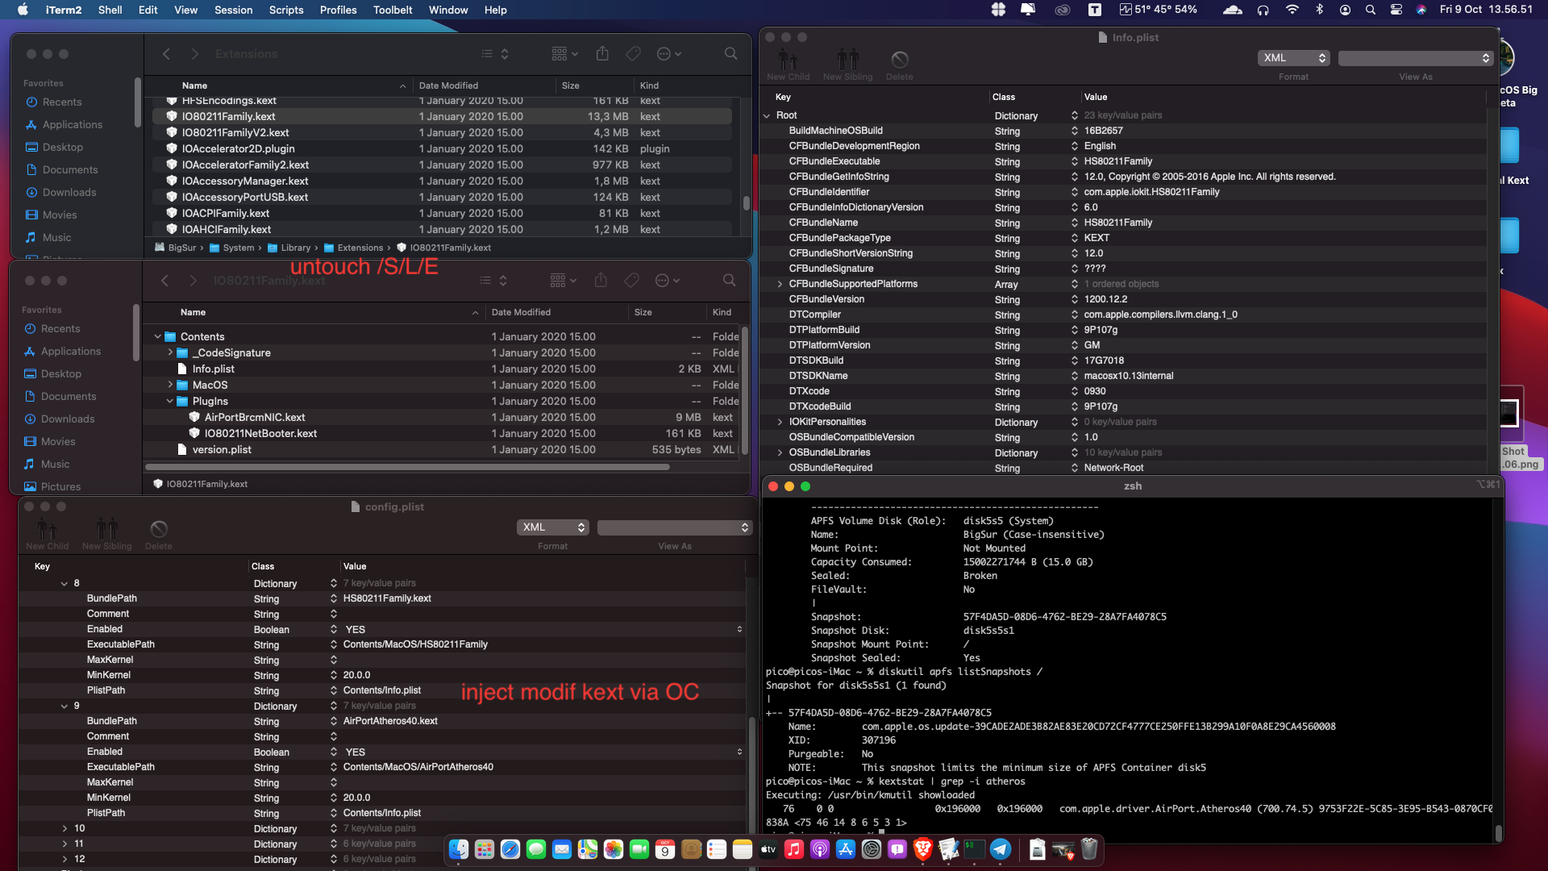Toggle Enabled boolean stepper for AirPortAtheros40.kext entry

pos(739,752)
